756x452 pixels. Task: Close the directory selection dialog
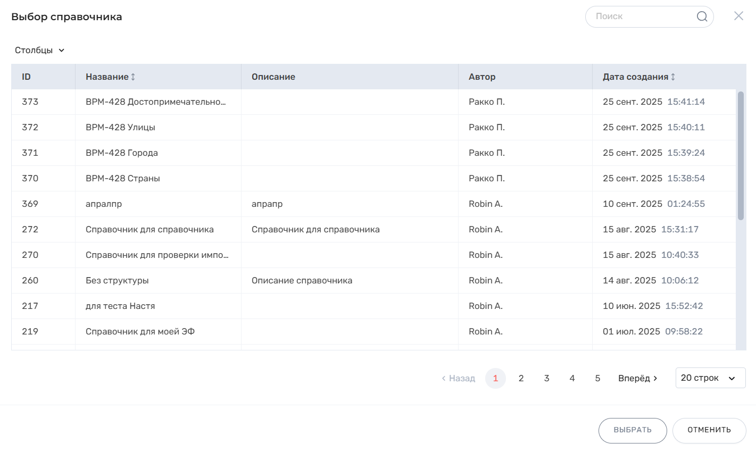738,16
